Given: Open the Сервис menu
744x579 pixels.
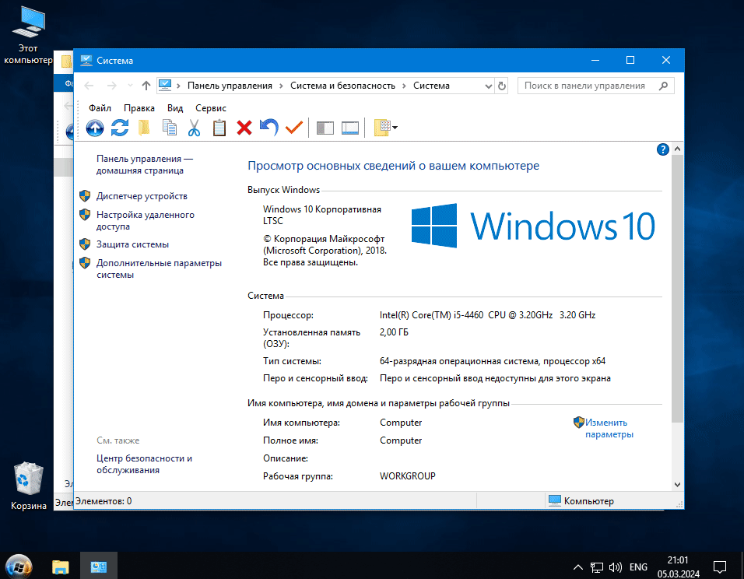Looking at the screenshot, I should 211,108.
